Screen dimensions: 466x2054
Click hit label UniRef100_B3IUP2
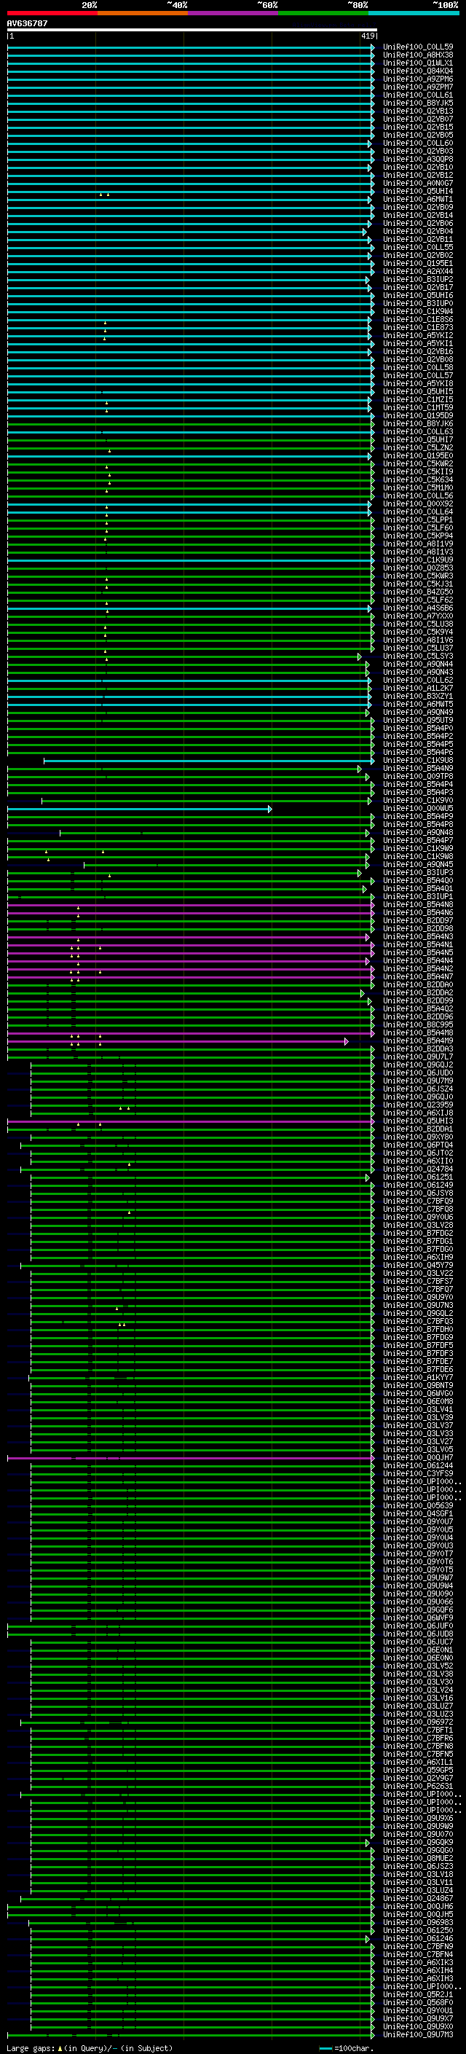pos(417,280)
